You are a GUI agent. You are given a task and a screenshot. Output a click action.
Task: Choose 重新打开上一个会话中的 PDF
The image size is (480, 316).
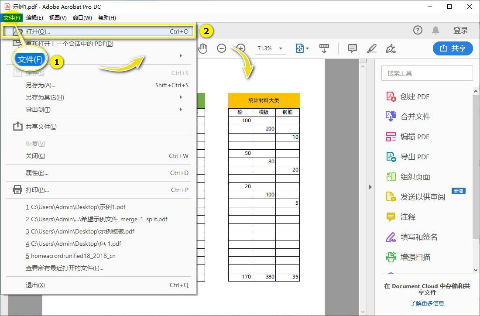point(99,44)
